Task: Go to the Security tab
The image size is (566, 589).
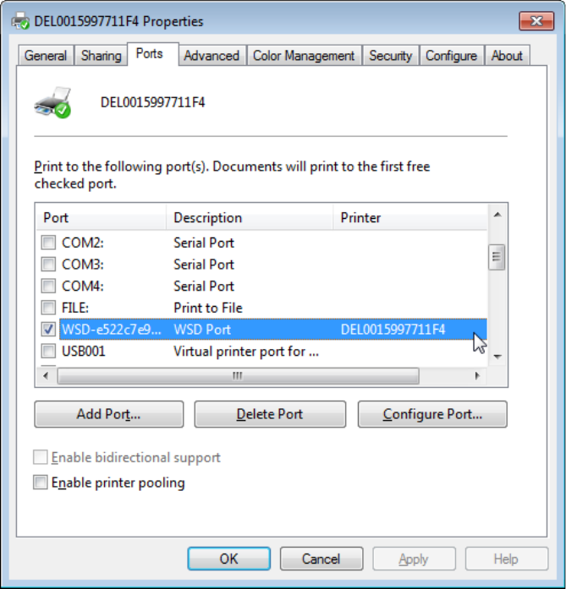Action: [x=390, y=56]
